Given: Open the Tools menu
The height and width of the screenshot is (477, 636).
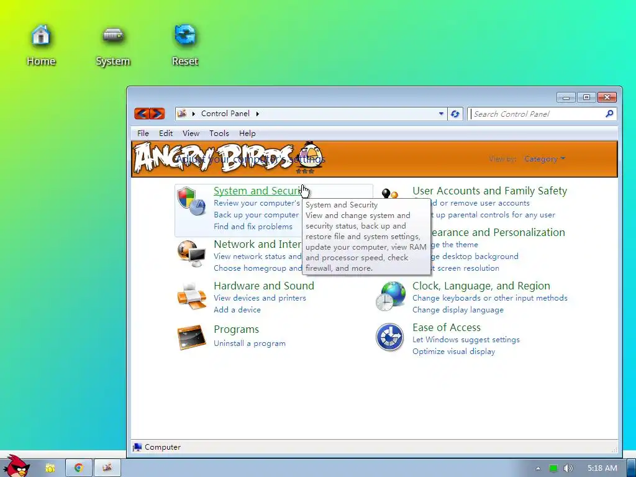Looking at the screenshot, I should [x=219, y=134].
